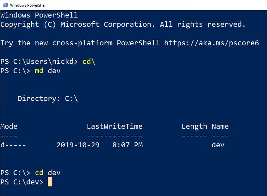This screenshot has width=267, height=196.
Task: Click the 2019-10-29 date value
Action: (x=78, y=145)
